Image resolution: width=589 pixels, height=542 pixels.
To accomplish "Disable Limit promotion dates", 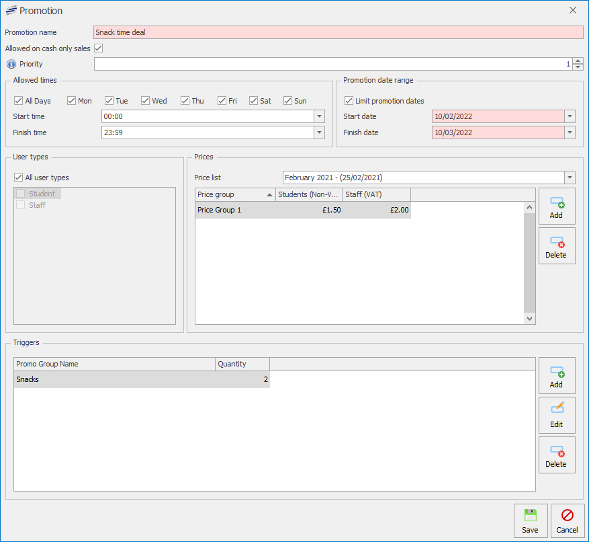I will point(349,101).
